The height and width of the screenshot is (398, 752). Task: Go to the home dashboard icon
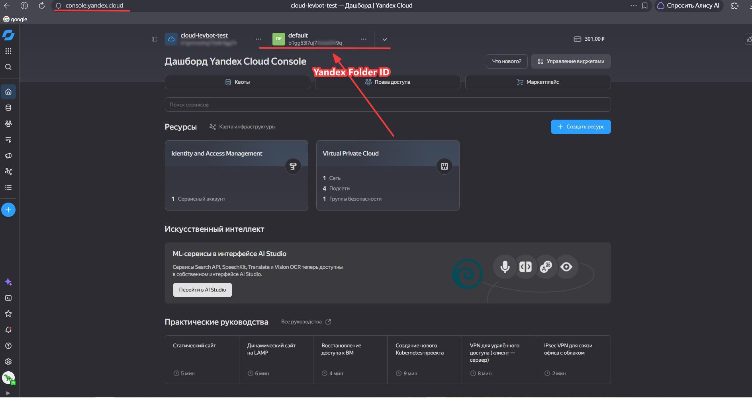(x=8, y=92)
